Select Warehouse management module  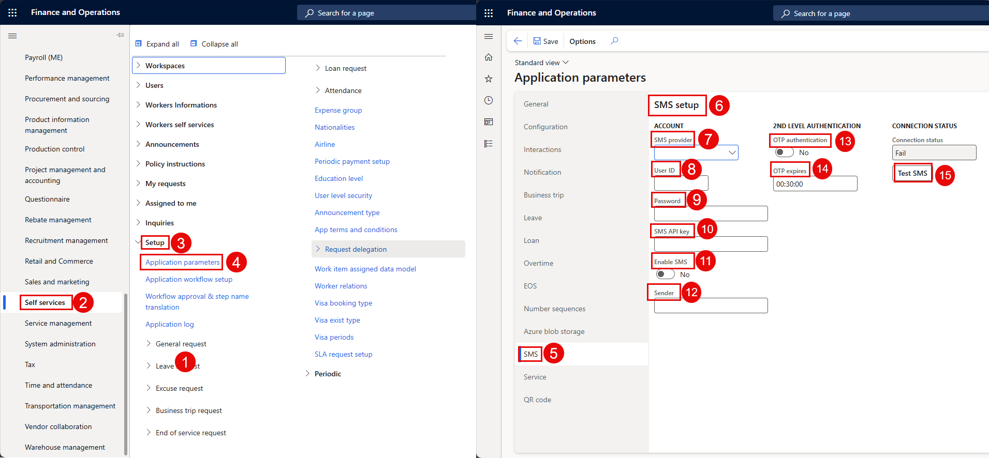pos(65,447)
